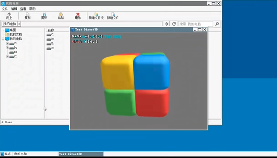The height and width of the screenshot is (158, 277).
Task: Click the magnifier search icon
Action: (x=217, y=24)
